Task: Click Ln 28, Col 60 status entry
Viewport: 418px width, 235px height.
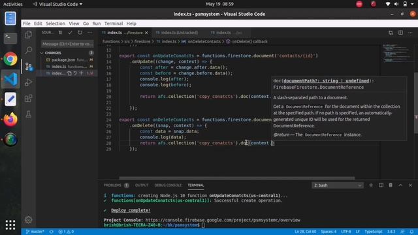Action: (x=305, y=232)
